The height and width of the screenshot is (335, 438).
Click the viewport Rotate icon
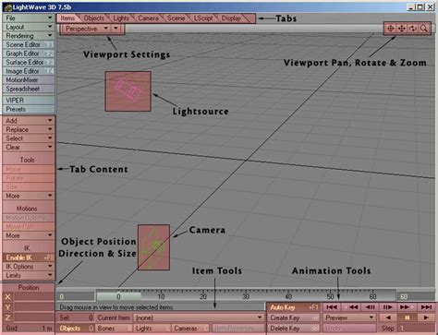(413, 29)
